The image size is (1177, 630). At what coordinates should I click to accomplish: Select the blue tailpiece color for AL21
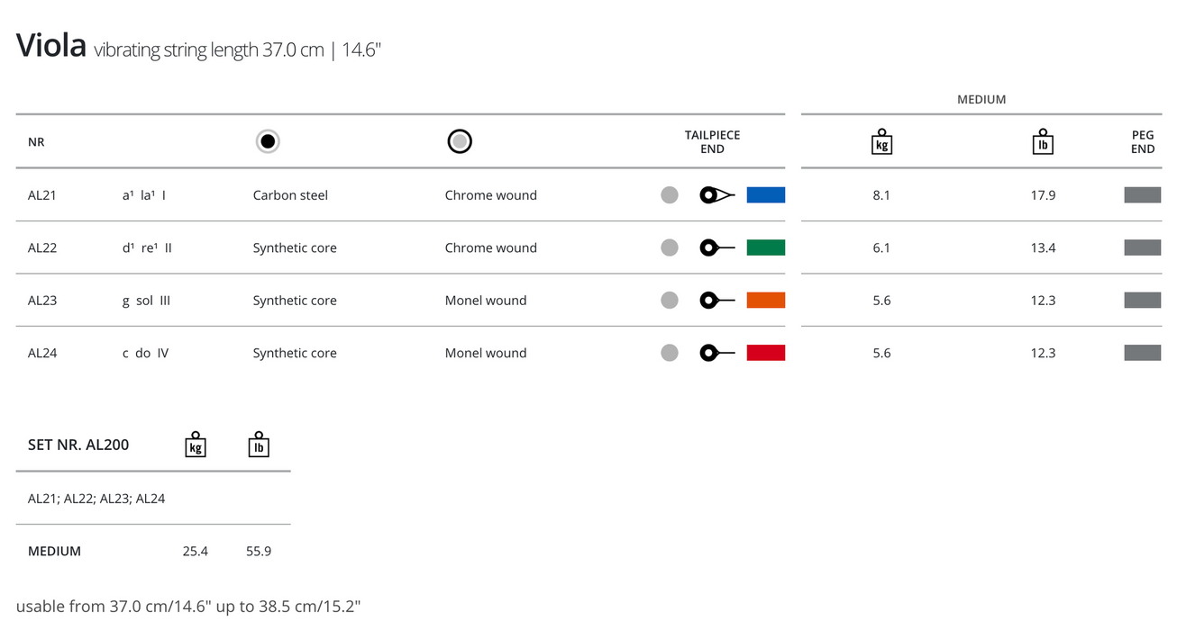pos(765,194)
